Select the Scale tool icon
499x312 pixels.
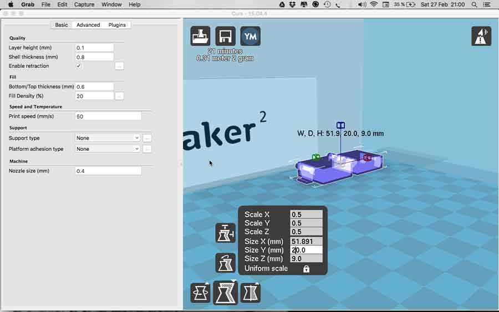pos(225,293)
